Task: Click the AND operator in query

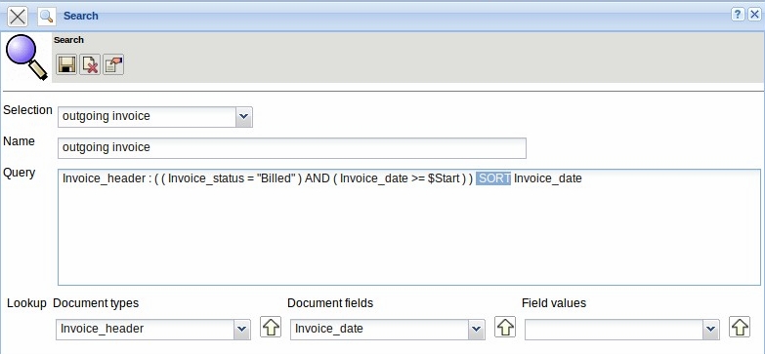Action: [318, 178]
